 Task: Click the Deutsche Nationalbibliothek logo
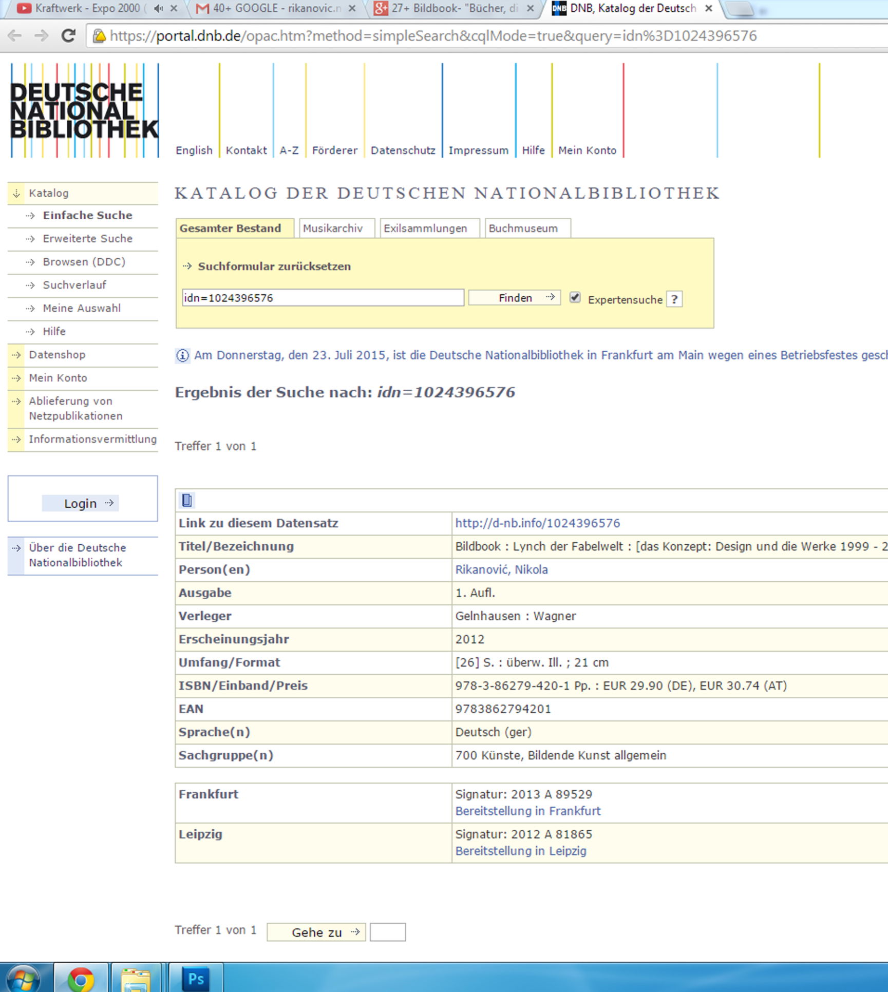click(x=84, y=110)
